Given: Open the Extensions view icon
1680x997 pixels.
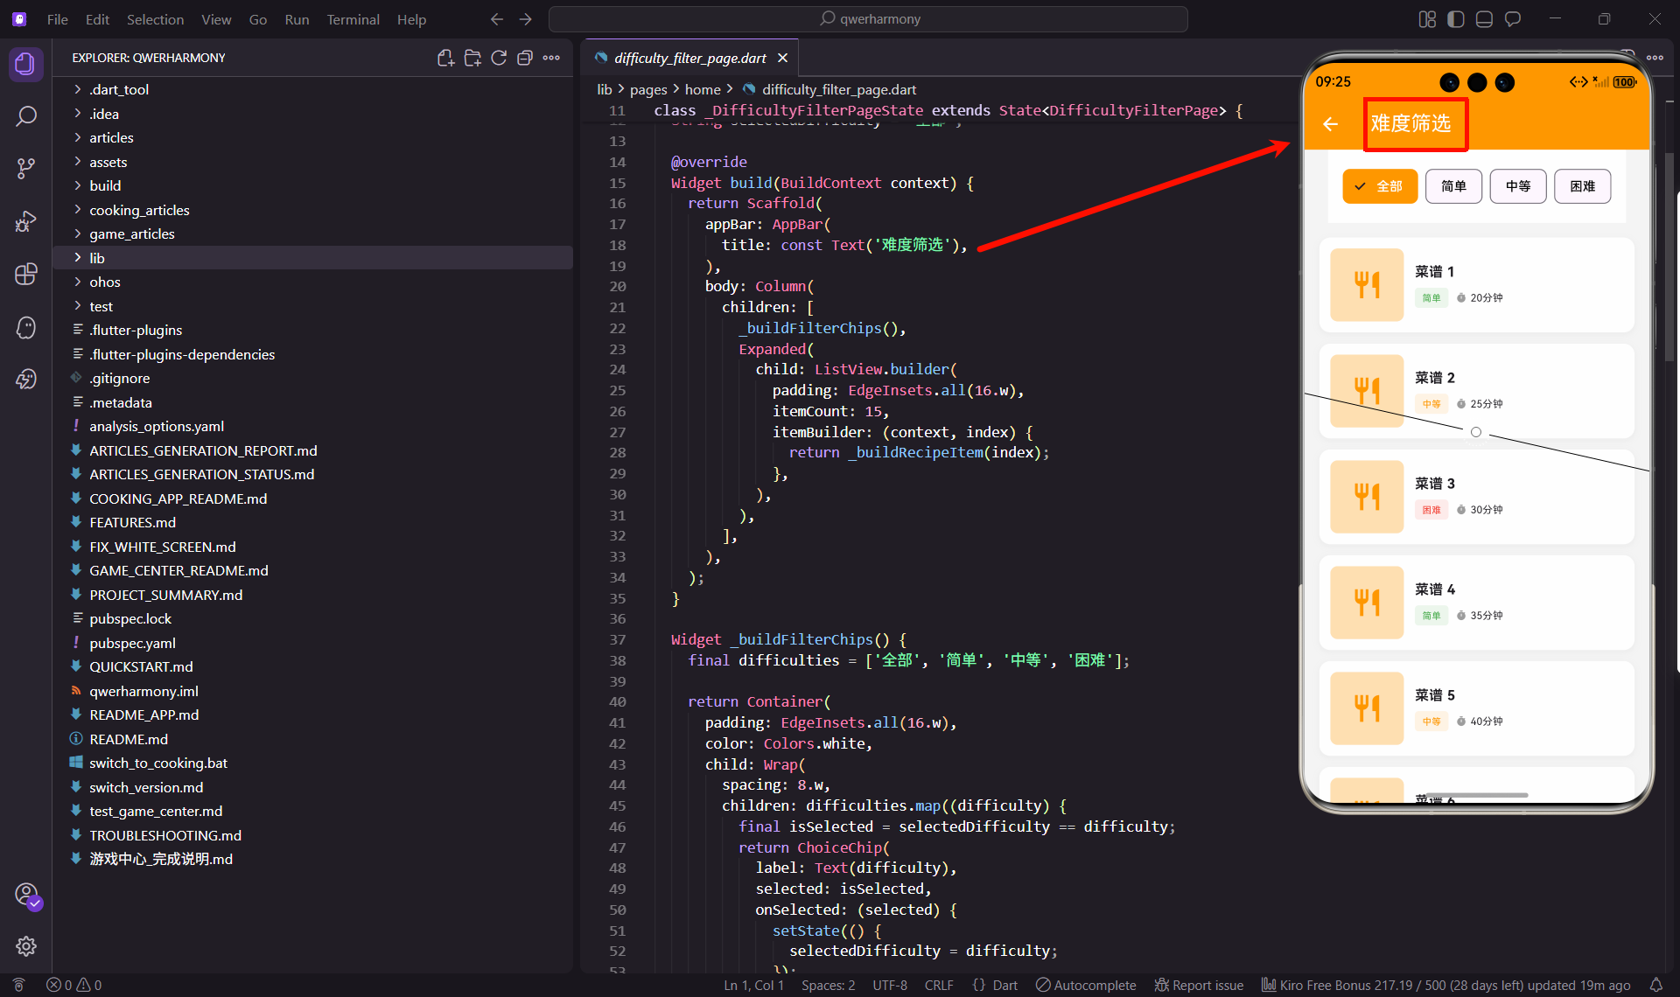Looking at the screenshot, I should pyautogui.click(x=26, y=274).
